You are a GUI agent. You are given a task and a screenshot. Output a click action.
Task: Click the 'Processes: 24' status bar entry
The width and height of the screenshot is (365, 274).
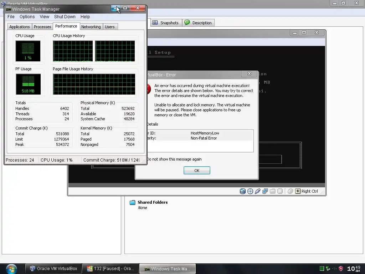[x=20, y=160]
